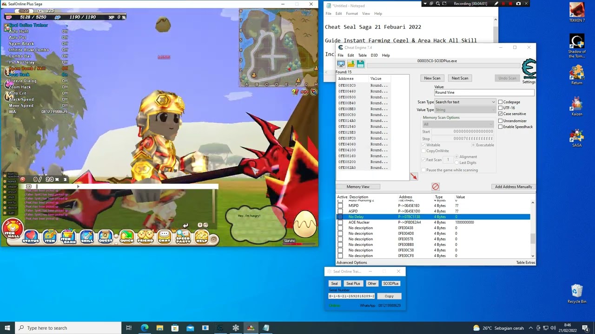This screenshot has height=334, width=595.
Task: Open TEKKEN 7 desktop shortcut
Action: [577, 13]
